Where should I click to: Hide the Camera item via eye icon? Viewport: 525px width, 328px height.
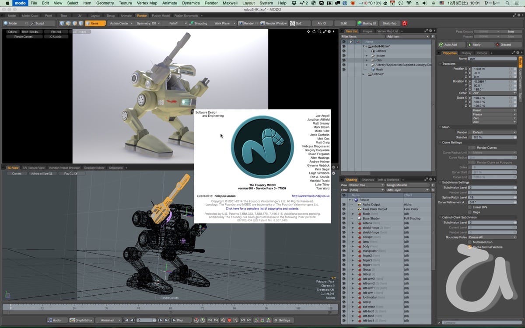tap(344, 51)
